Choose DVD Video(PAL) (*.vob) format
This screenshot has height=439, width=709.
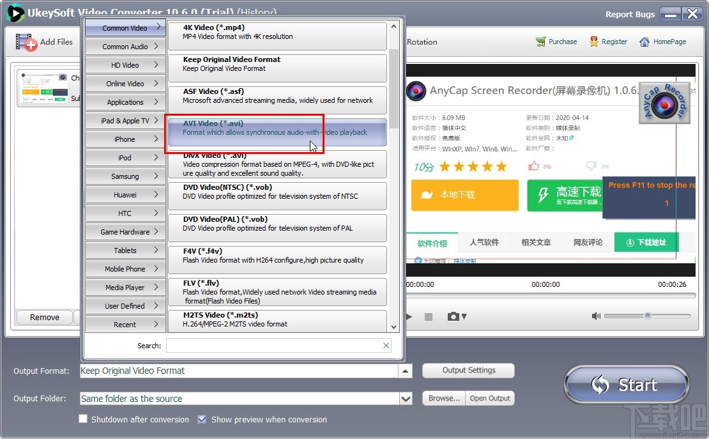(277, 228)
